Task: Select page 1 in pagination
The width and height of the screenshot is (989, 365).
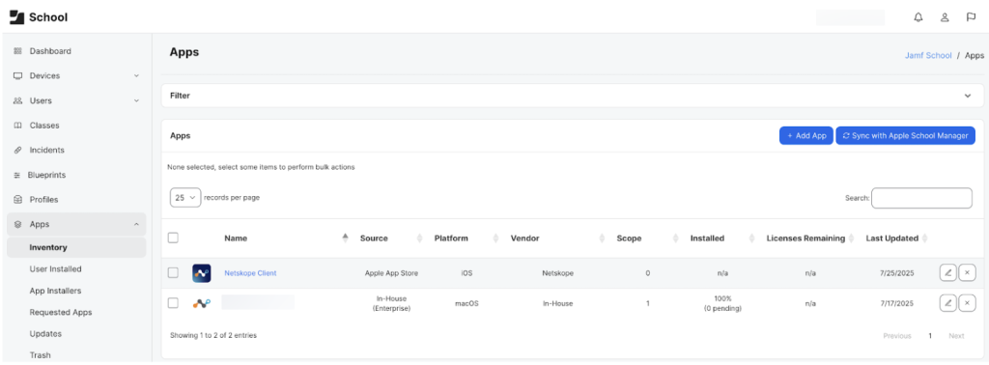Action: (930, 336)
